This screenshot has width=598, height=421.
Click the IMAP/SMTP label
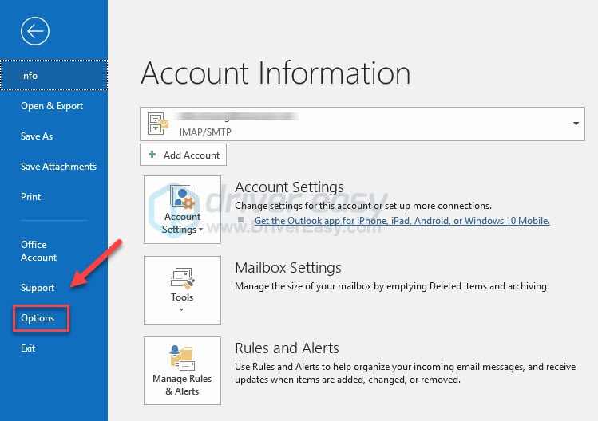pyautogui.click(x=205, y=132)
